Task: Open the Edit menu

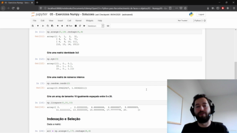Action: coord(43,21)
